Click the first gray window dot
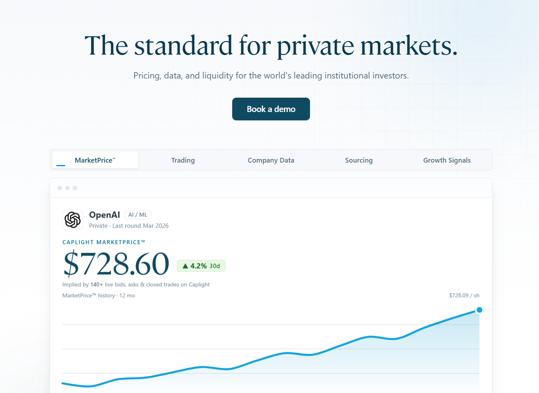Screen dimensions: 539x393 pos(60,188)
